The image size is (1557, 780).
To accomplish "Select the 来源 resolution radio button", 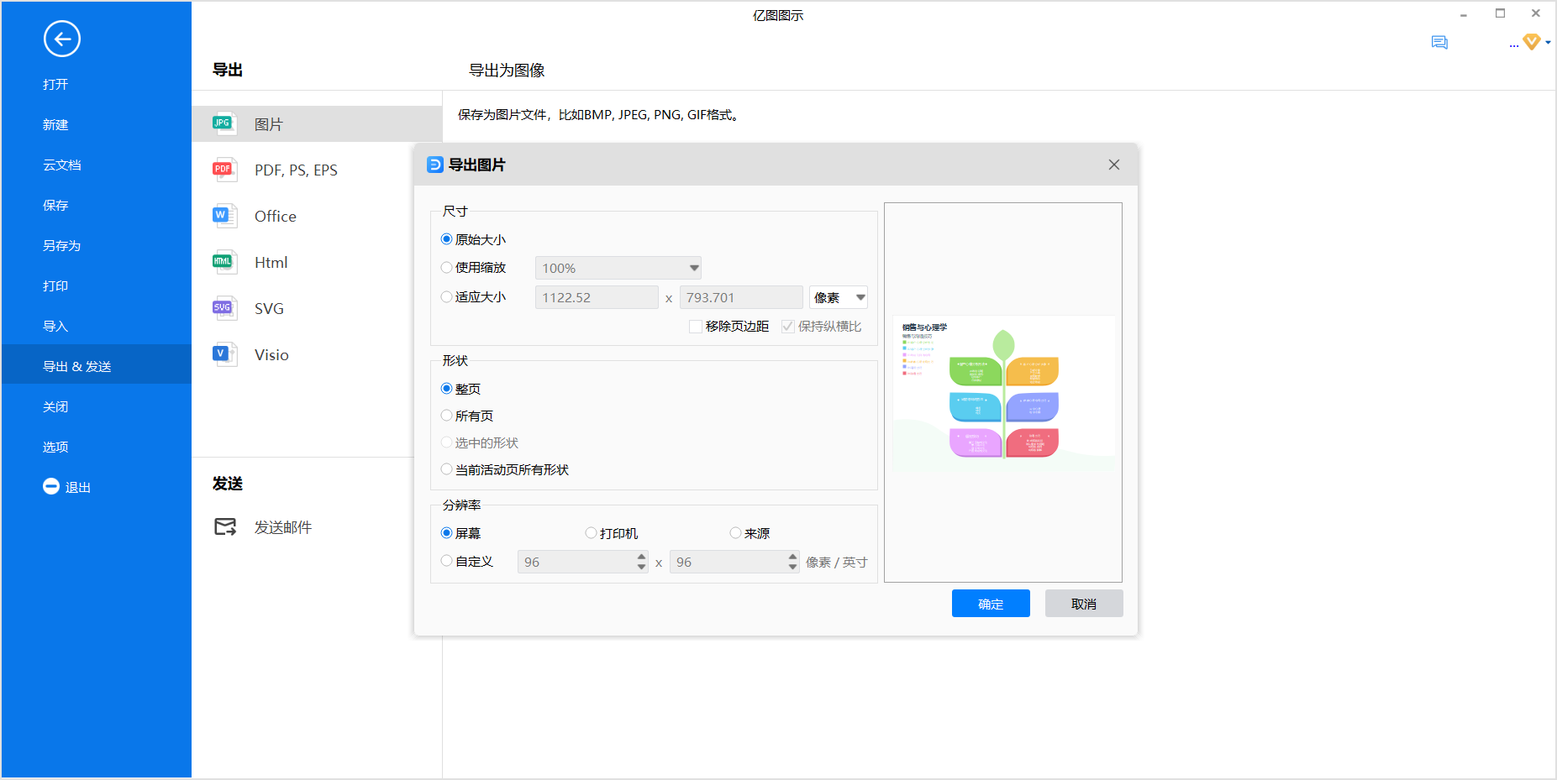I will pos(735,533).
